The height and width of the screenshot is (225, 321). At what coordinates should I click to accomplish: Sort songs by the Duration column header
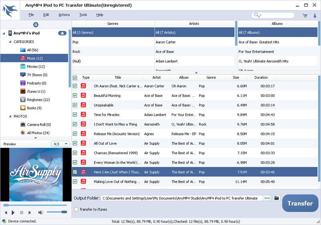(x=261, y=78)
